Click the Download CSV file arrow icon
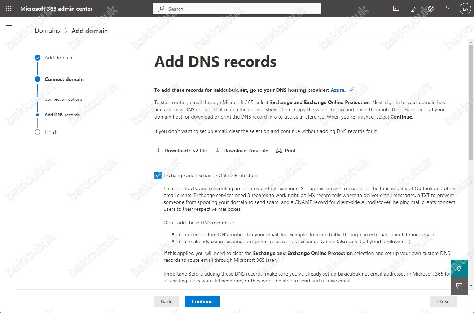This screenshot has width=474, height=313. coord(158,151)
